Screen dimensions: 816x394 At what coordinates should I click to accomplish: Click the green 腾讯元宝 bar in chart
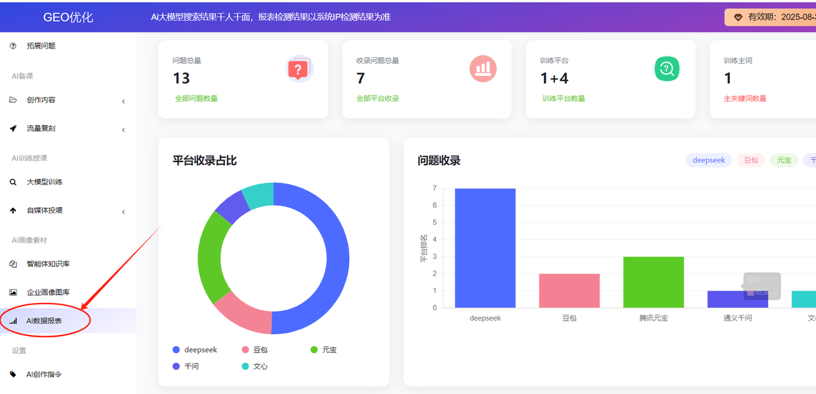pos(653,282)
